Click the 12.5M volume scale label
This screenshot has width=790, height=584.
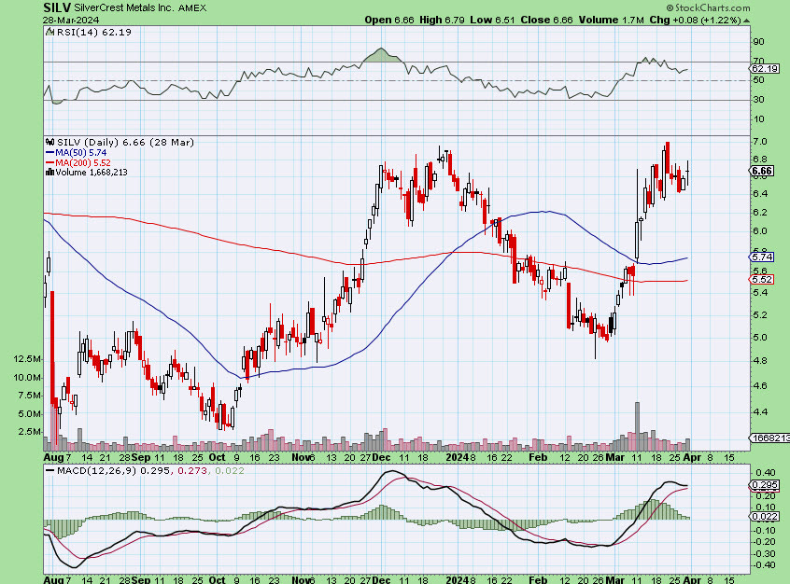click(27, 359)
